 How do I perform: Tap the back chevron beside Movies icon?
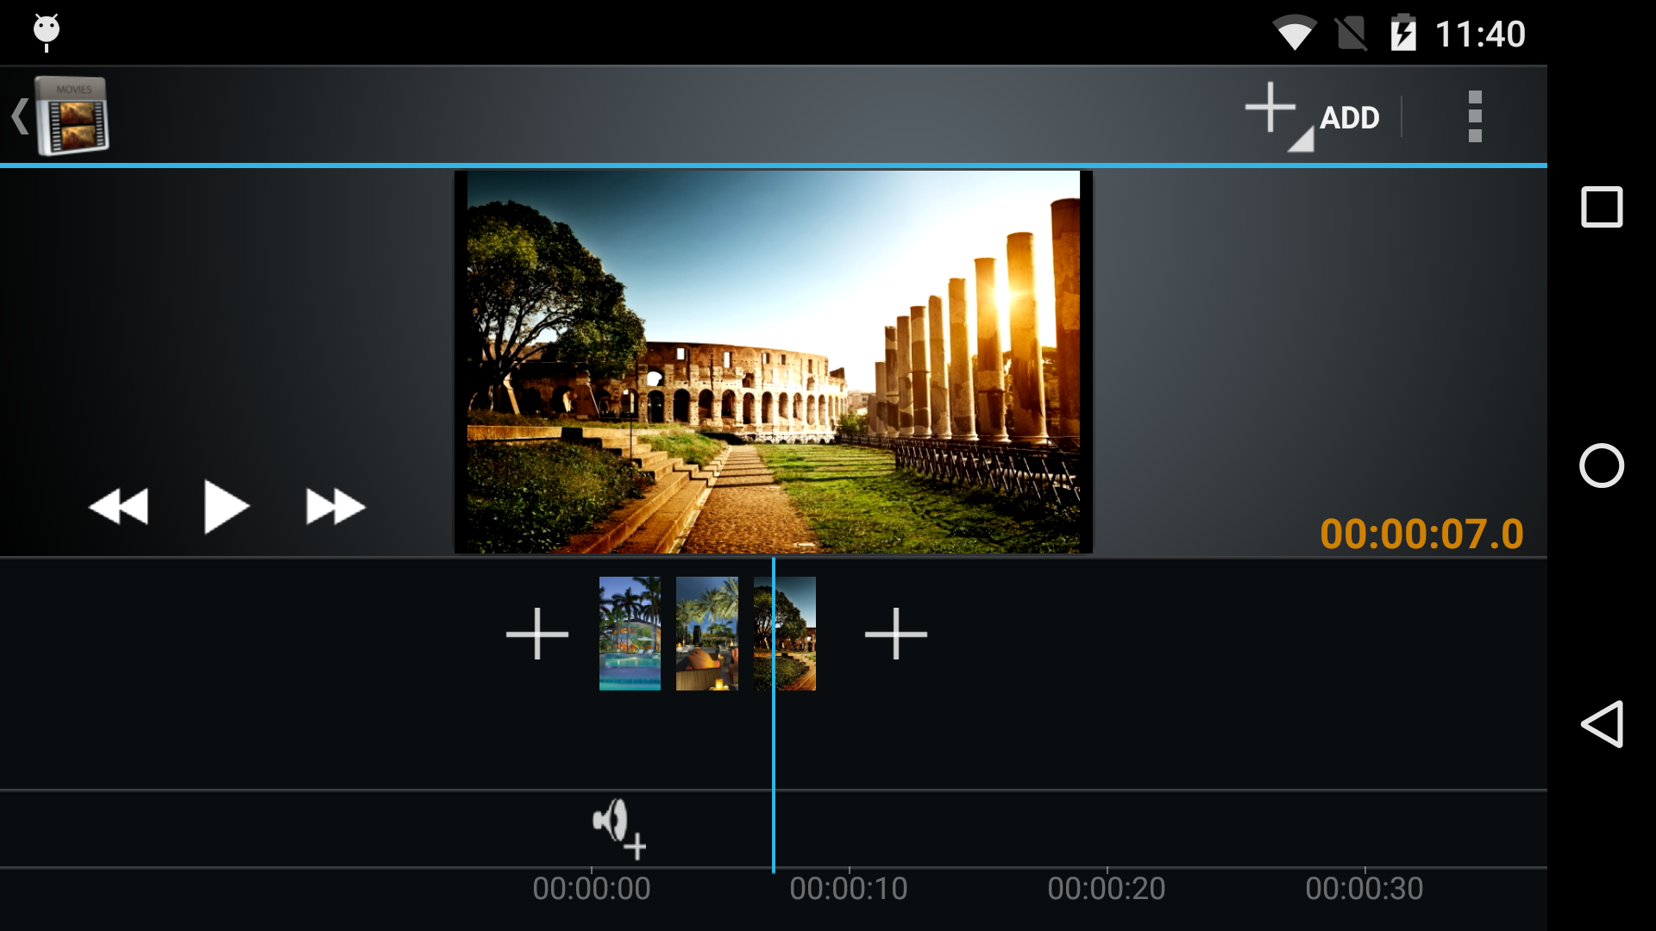[x=19, y=116]
